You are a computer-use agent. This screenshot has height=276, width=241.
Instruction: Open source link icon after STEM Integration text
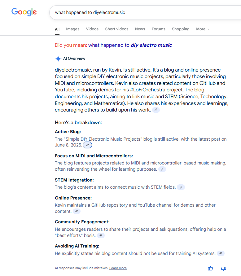[181, 187]
